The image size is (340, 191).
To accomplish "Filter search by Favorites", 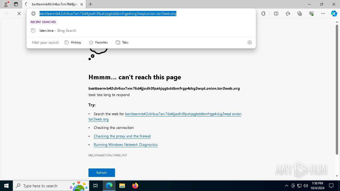I will pyautogui.click(x=98, y=42).
